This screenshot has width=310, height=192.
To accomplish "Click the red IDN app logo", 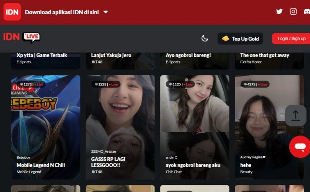I will point(12,12).
